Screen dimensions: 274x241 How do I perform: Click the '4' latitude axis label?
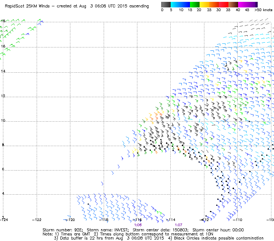click(3, 194)
